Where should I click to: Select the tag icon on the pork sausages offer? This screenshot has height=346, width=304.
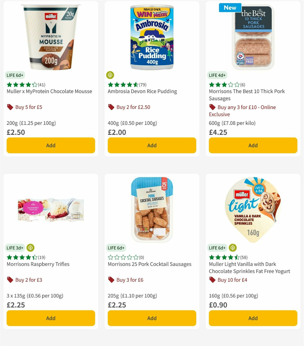pos(212,107)
